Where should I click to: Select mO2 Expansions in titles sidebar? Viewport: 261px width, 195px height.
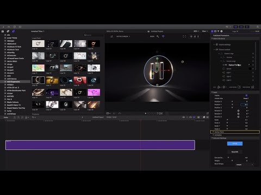tap(14, 82)
